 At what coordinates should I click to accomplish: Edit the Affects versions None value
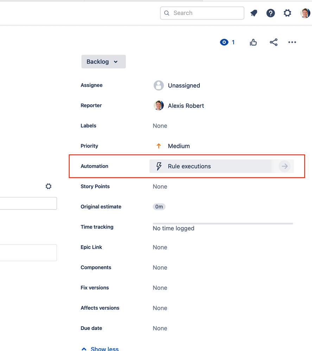[x=160, y=308]
